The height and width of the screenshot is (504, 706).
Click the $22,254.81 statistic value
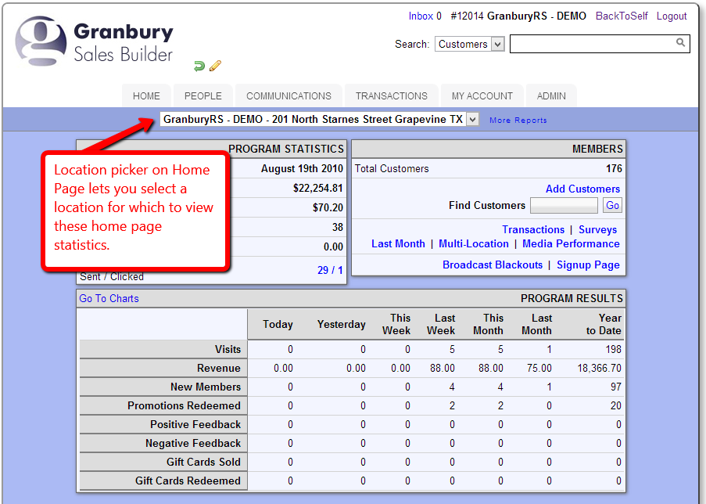click(318, 188)
